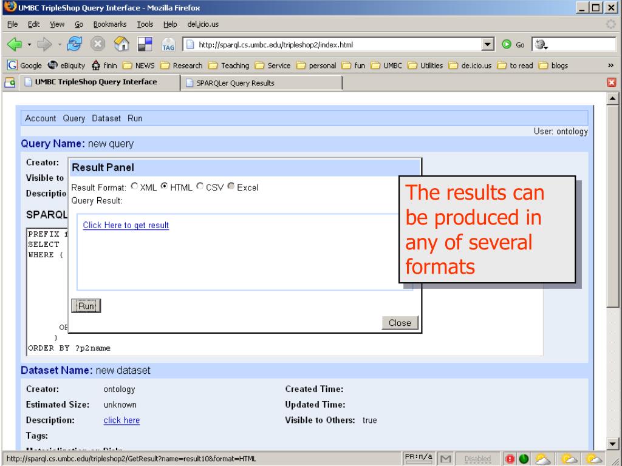Viewport: 622px width, 466px height.
Task: Open the Tools menu
Action: click(x=145, y=24)
